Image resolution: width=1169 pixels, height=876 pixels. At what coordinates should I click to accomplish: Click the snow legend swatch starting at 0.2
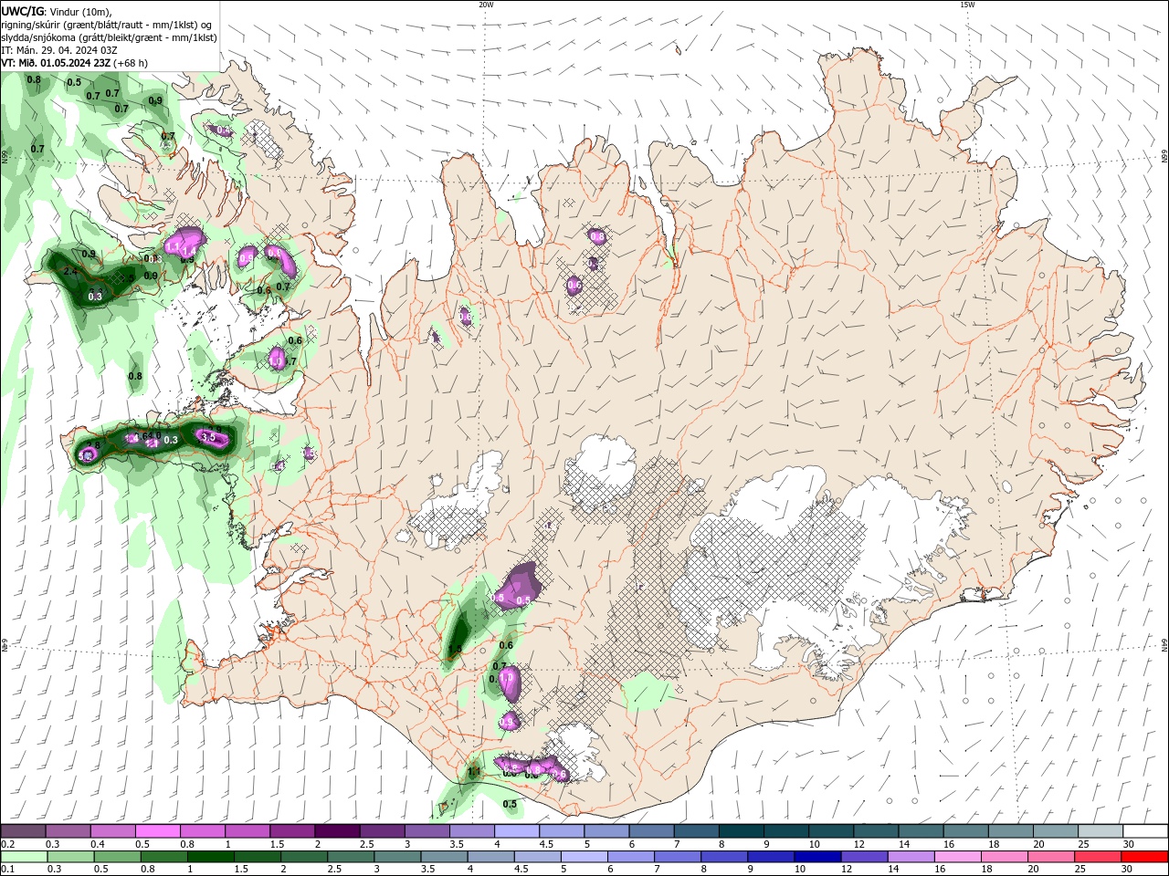click(x=23, y=831)
